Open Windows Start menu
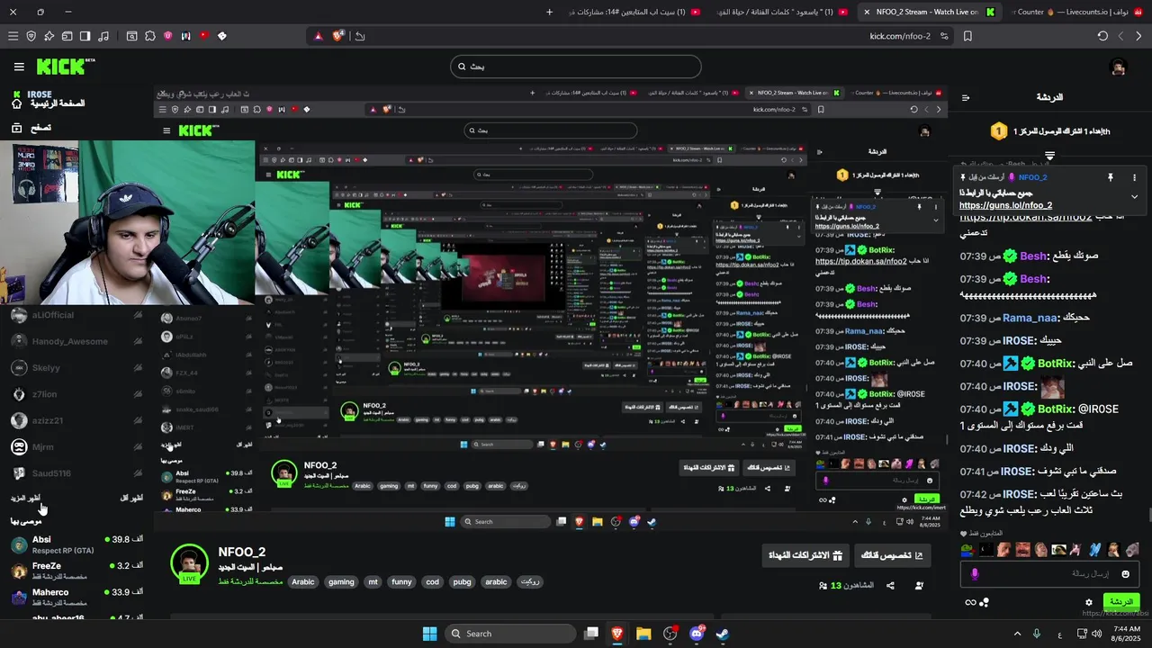 (429, 634)
